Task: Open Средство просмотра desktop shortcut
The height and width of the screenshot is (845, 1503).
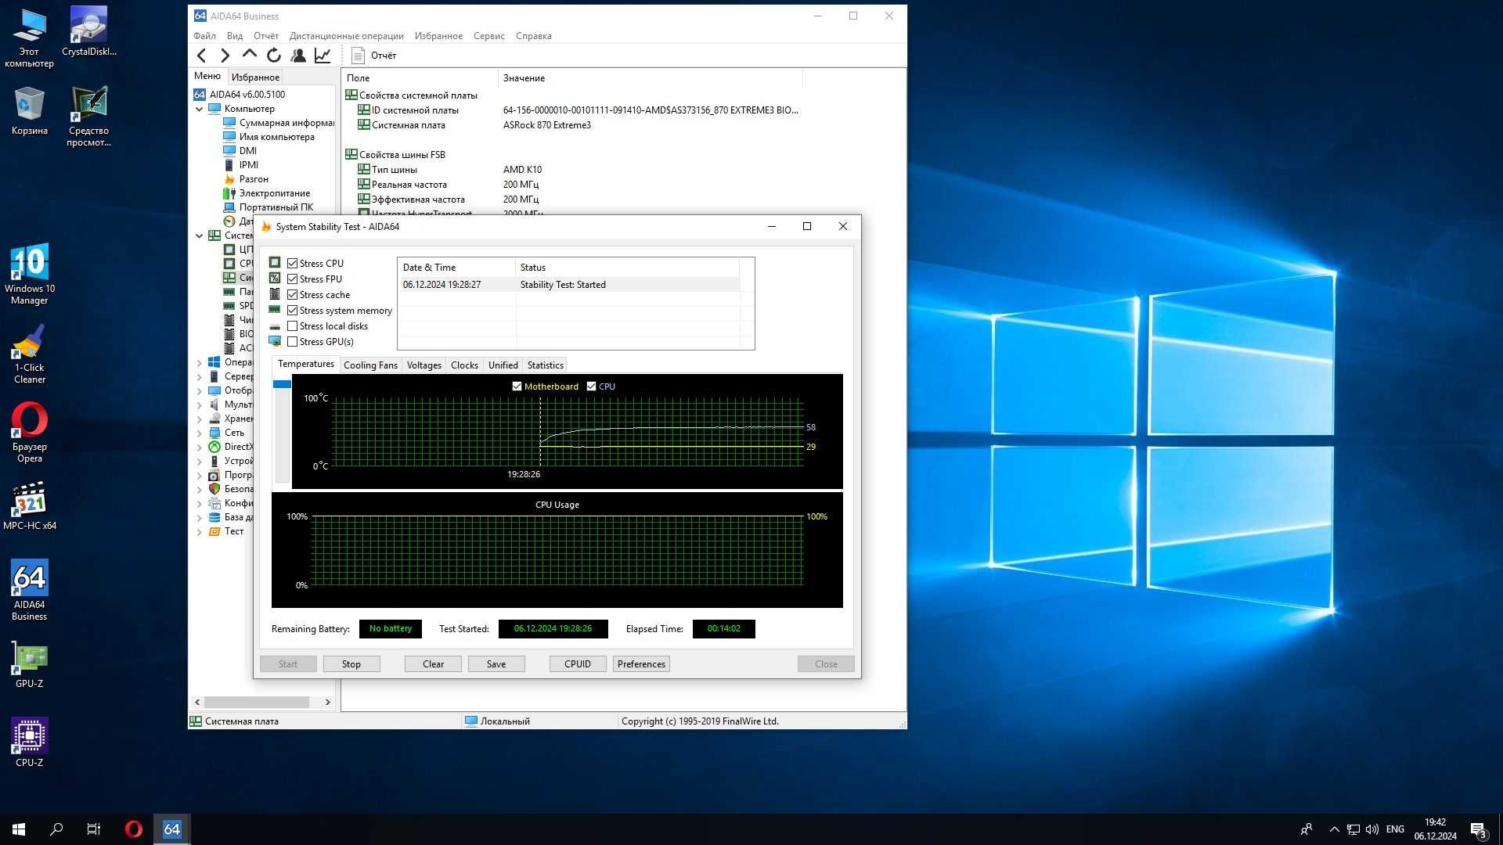Action: click(x=88, y=117)
